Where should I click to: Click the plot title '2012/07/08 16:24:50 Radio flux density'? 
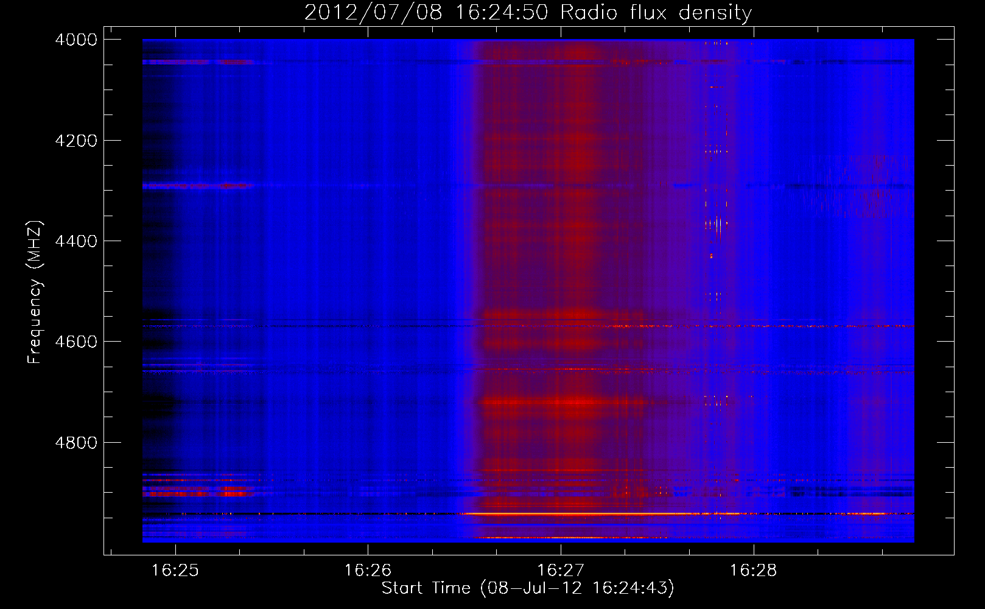pos(528,12)
